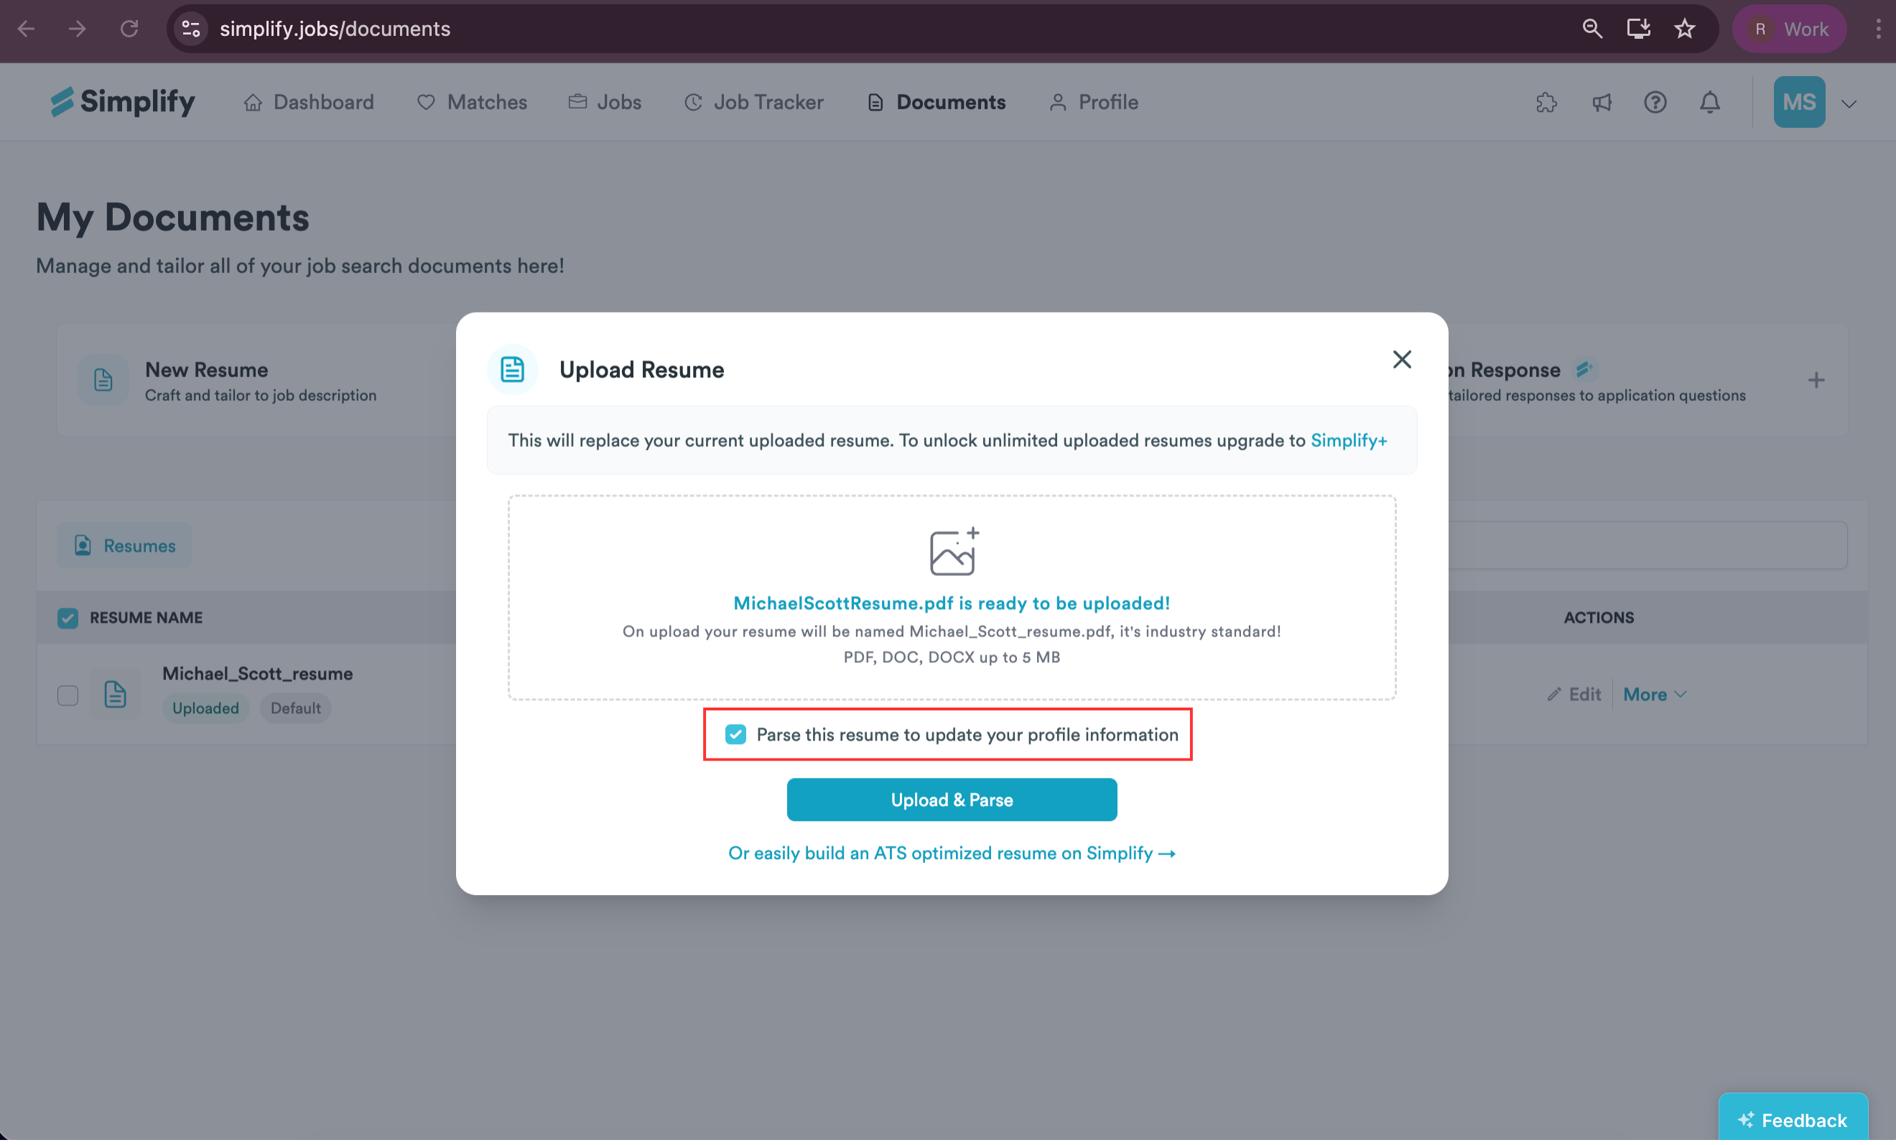Uncheck Parse this resume checkbox
The height and width of the screenshot is (1145, 1896).
click(735, 734)
